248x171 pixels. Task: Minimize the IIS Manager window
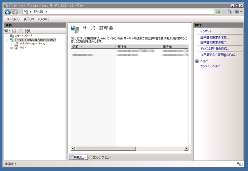pos(232,6)
